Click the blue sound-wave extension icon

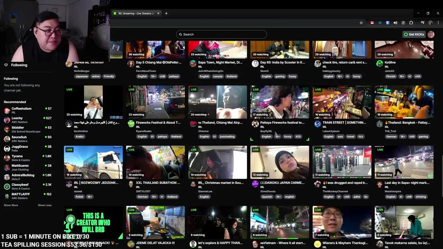(380, 23)
